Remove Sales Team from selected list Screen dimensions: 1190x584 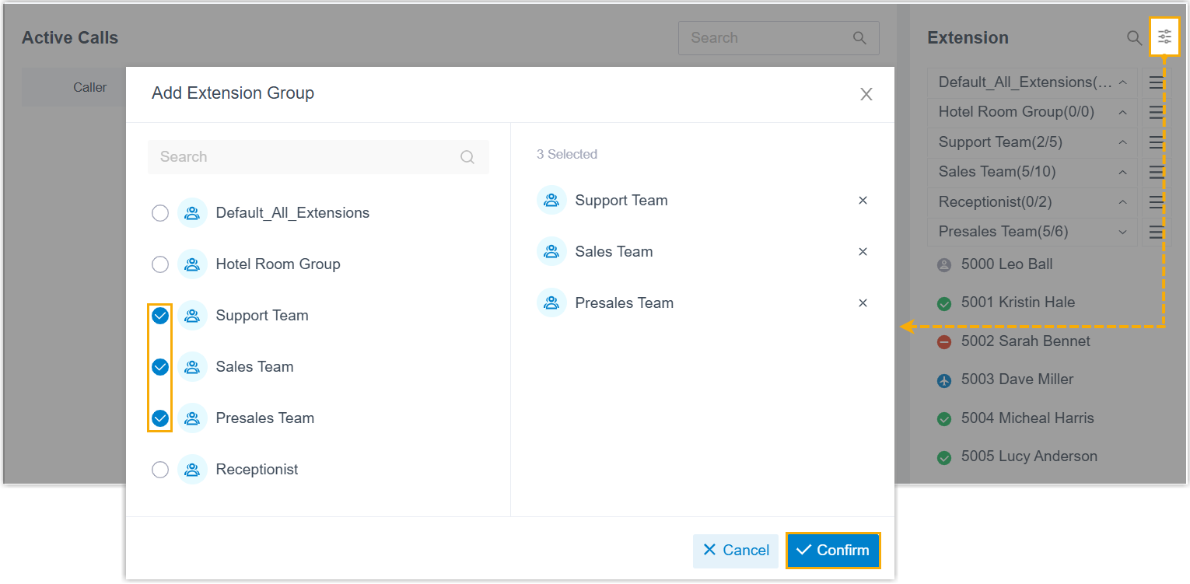click(x=863, y=252)
